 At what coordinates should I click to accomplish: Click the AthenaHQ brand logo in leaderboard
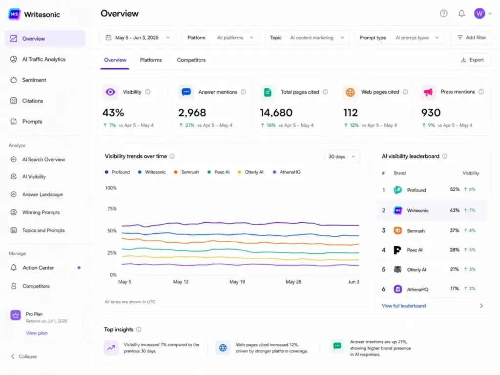(397, 289)
